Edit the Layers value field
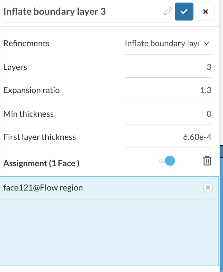This screenshot has height=272, width=223. 168,67
